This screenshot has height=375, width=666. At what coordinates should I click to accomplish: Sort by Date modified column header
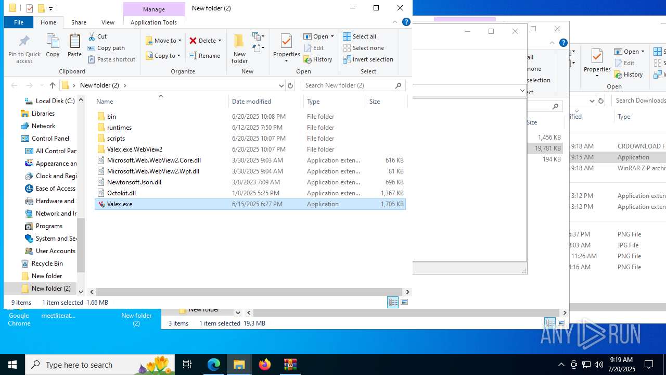(266, 102)
